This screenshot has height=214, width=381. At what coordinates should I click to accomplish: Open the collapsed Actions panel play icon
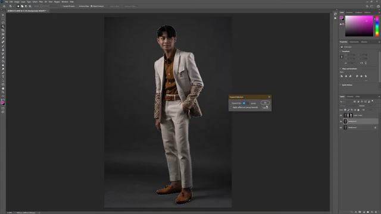[336, 18]
